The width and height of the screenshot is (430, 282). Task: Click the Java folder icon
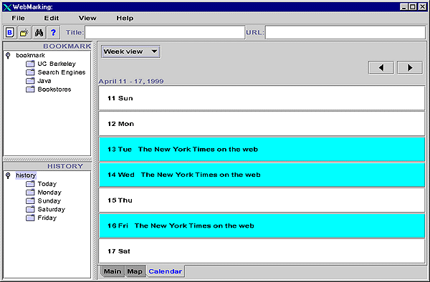[30, 81]
